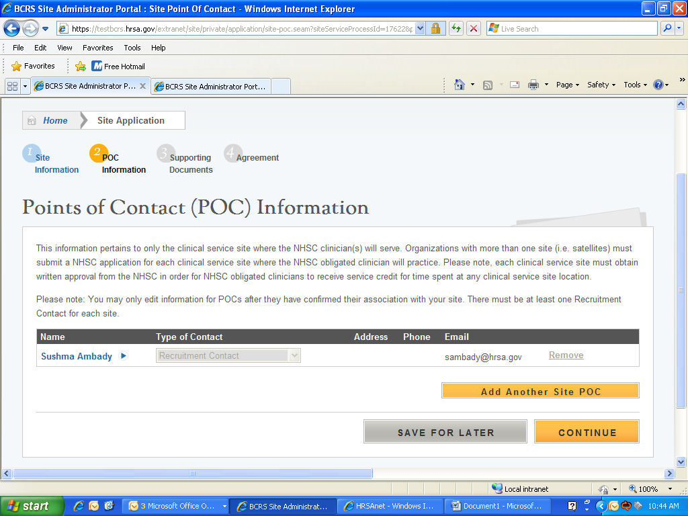Viewport: 688px width, 516px height.
Task: Click the browser Back arrow button
Action: (x=11, y=29)
